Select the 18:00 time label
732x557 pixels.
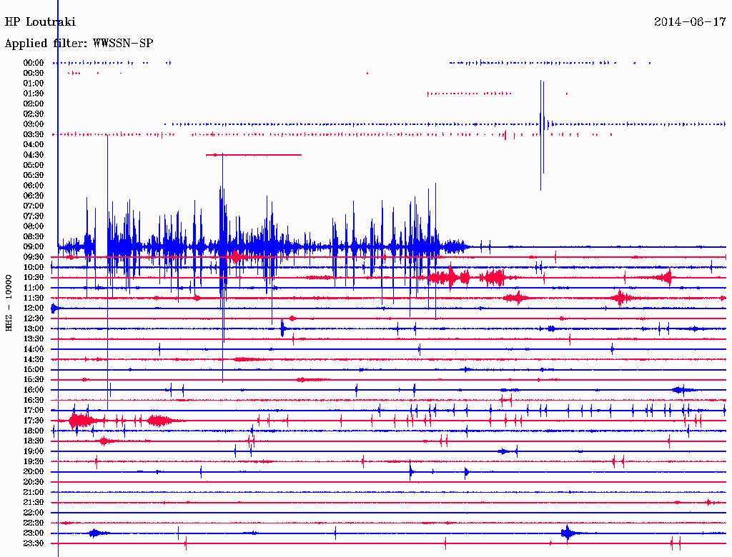(34, 431)
